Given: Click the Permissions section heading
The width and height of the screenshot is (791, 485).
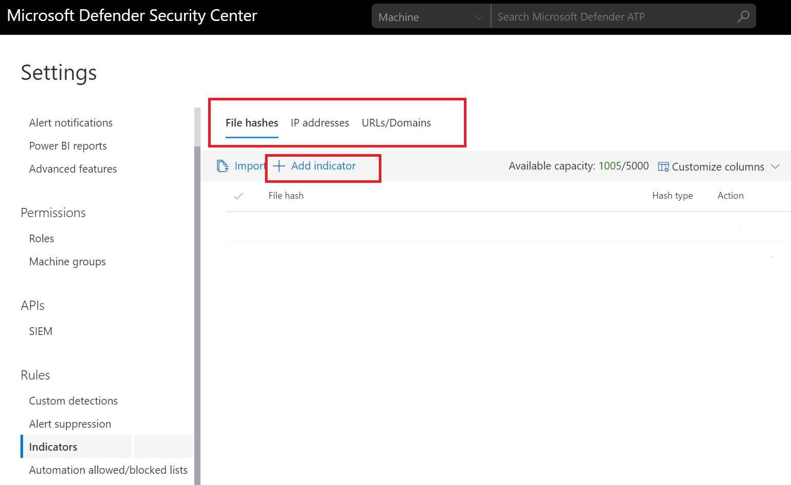Looking at the screenshot, I should click(x=53, y=213).
